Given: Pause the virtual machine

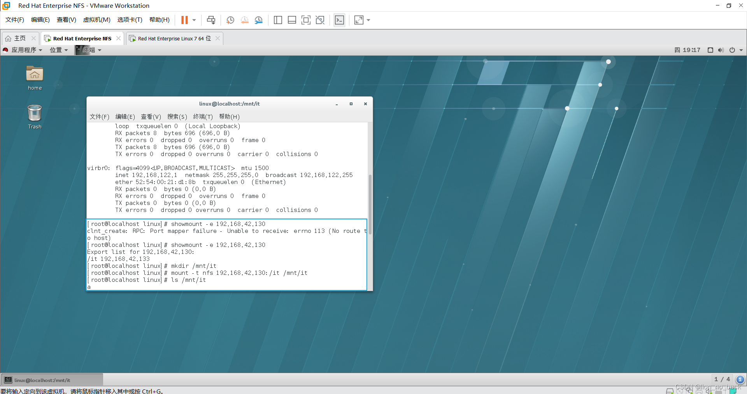Looking at the screenshot, I should click(x=184, y=20).
